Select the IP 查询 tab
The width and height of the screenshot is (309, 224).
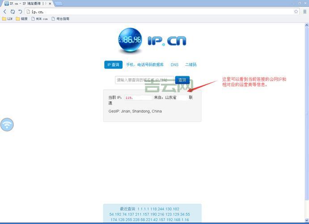click(x=113, y=65)
